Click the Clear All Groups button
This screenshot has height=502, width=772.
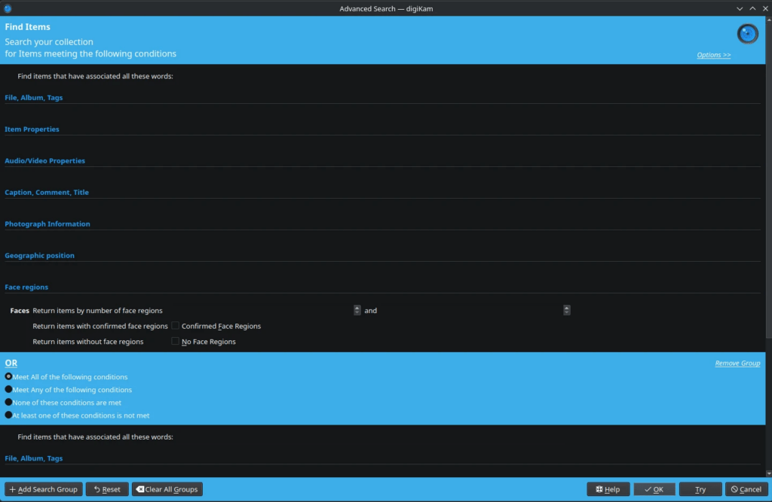(x=167, y=489)
